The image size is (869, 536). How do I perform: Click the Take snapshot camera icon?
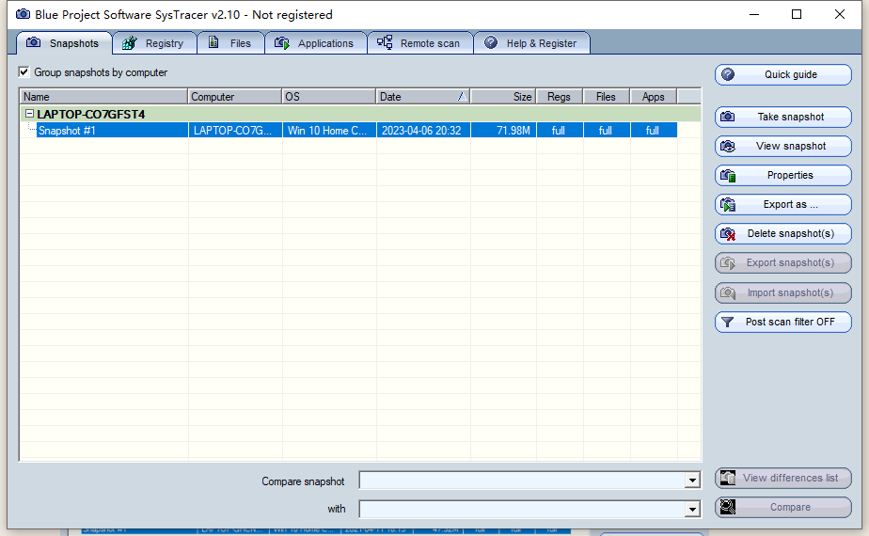(728, 117)
